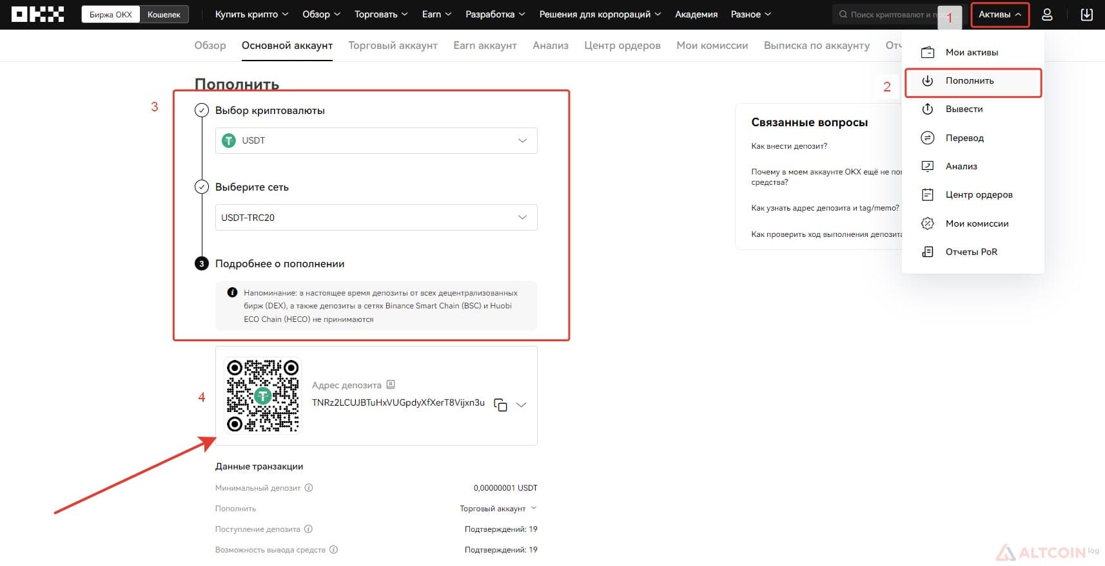
Task: Open the Выписка по аккаунту tab
Action: pos(816,45)
